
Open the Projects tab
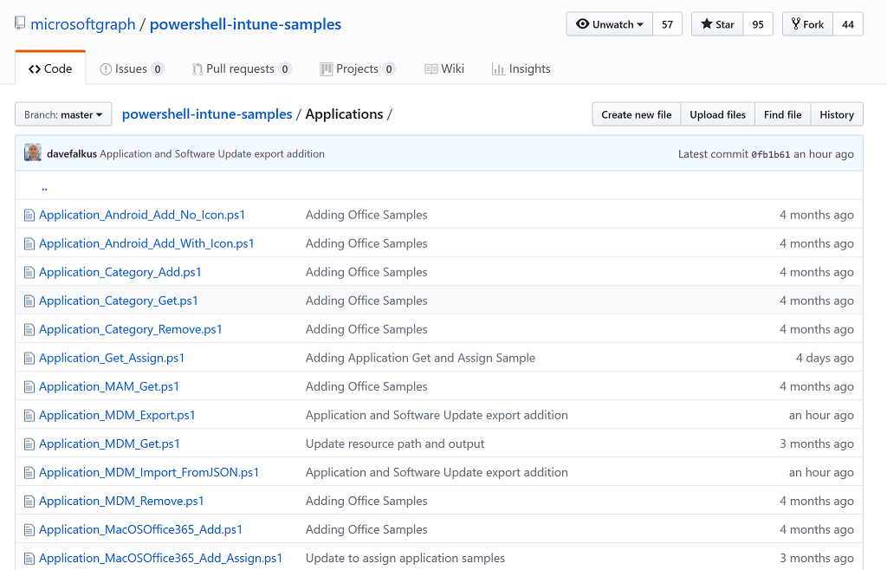[x=358, y=69]
